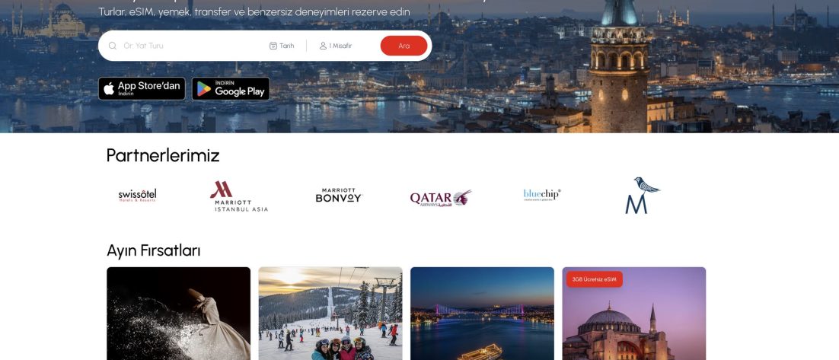Select the guest person icon
Screen dimensions: 839x360
pyautogui.click(x=323, y=46)
